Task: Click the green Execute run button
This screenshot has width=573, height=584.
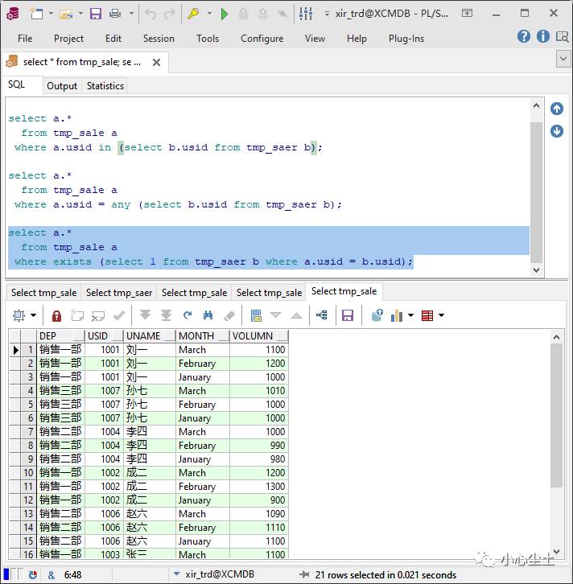Action: click(224, 14)
